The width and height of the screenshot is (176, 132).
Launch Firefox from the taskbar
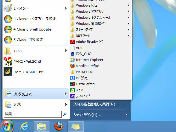(x=59, y=127)
